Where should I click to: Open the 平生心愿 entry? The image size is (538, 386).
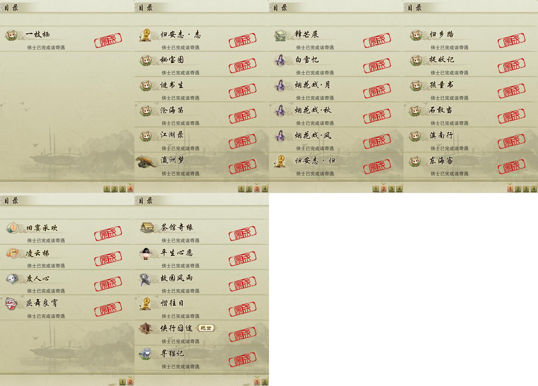[x=202, y=257]
